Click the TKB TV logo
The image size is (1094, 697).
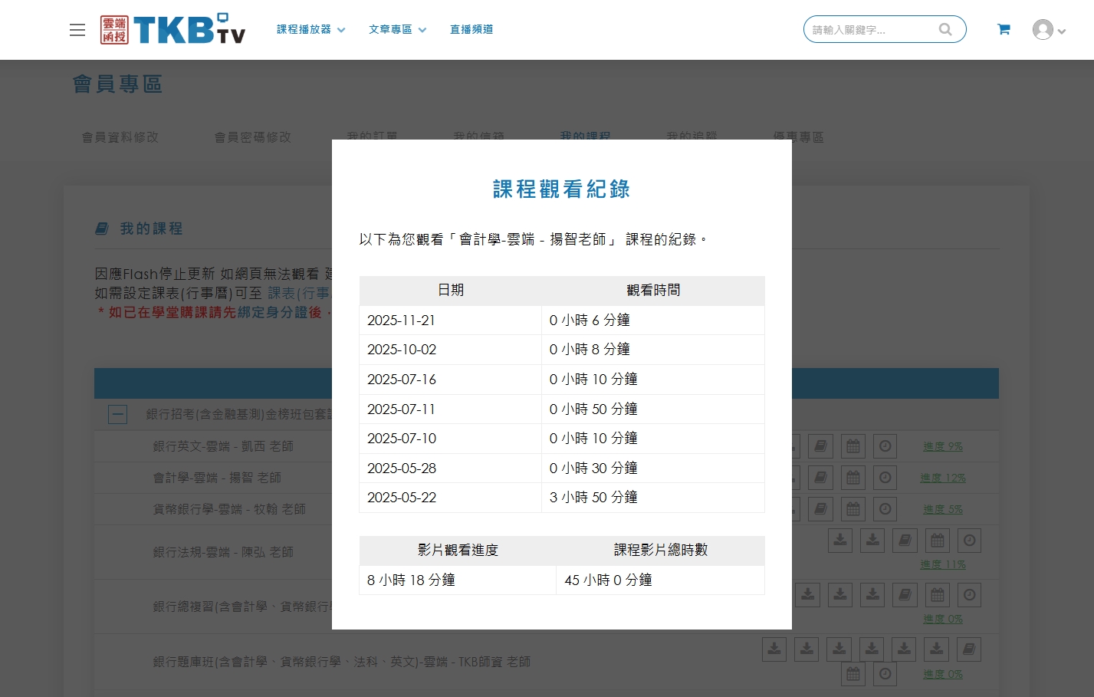pos(173,30)
